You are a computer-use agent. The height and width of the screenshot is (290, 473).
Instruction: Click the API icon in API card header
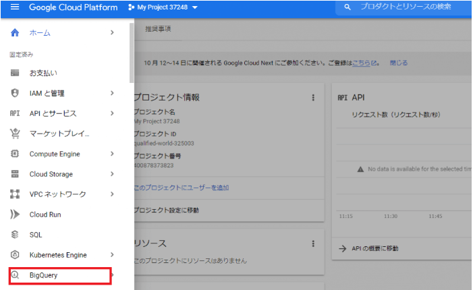(342, 98)
